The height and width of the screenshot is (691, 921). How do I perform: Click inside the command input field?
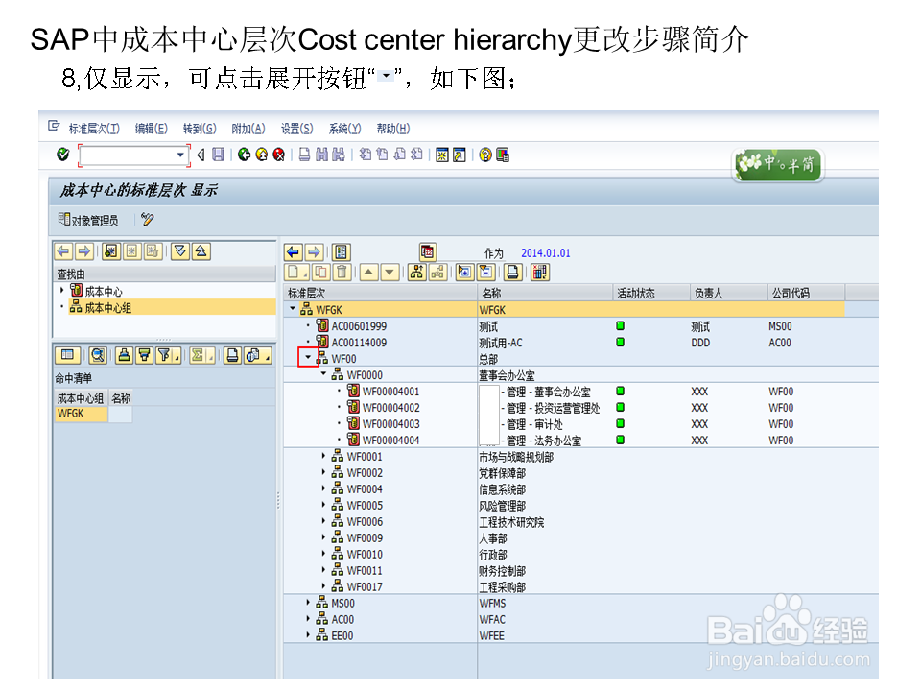(x=128, y=155)
